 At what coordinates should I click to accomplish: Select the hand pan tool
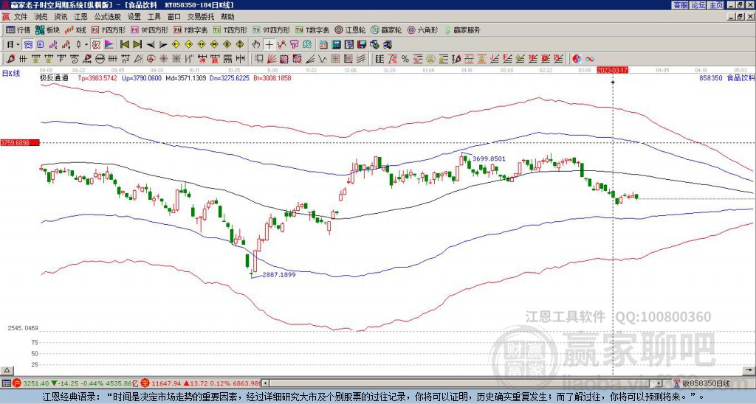click(x=256, y=45)
